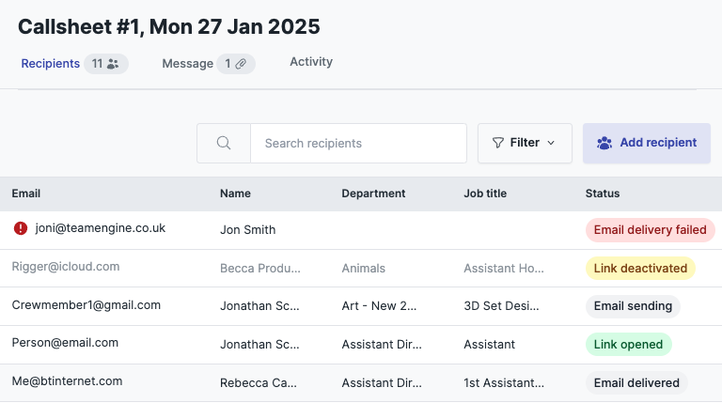Viewport: 722px width, 403px height.
Task: Click the Email delivery failed status badge
Action: (651, 230)
